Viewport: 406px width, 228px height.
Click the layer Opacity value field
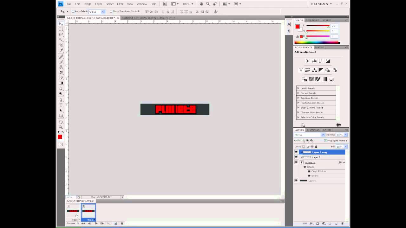click(340, 135)
